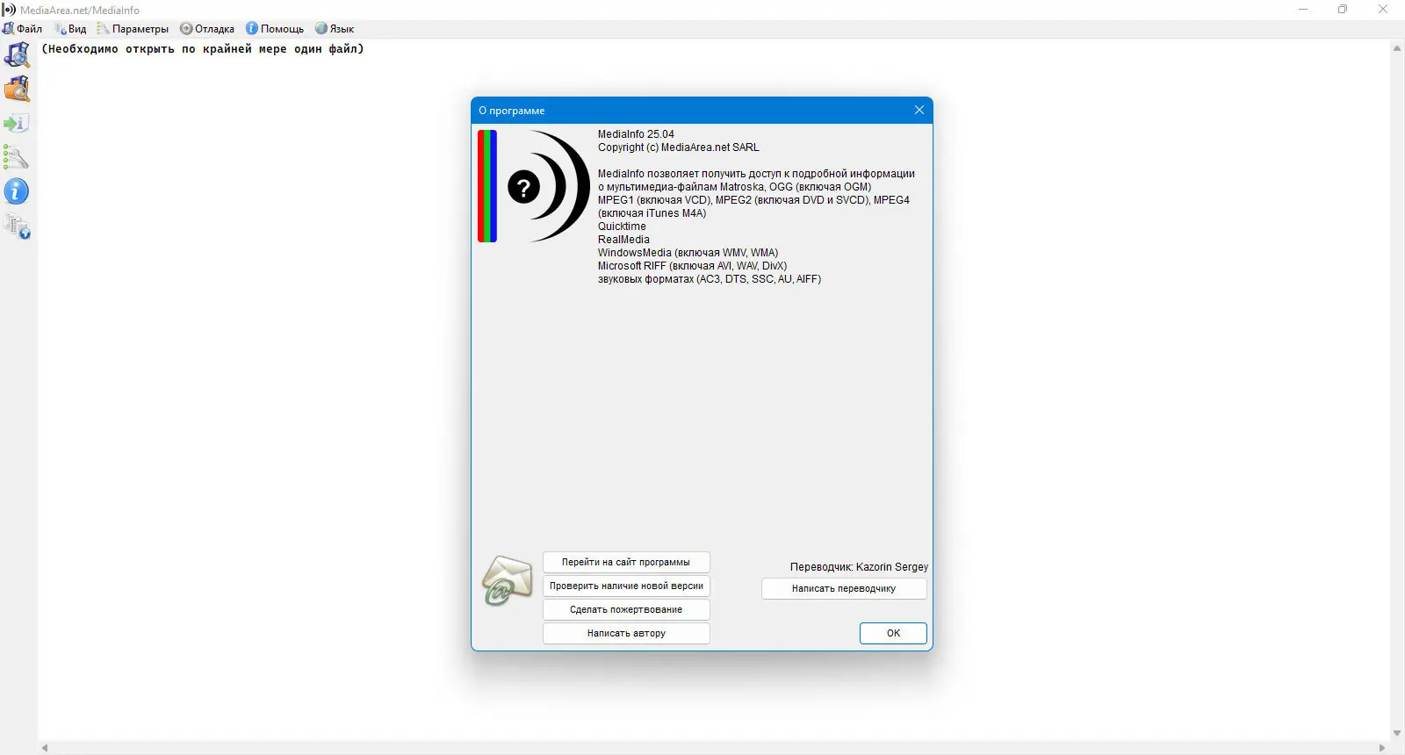Close the MediaInfo main window
The height and width of the screenshot is (755, 1405).
1383,10
